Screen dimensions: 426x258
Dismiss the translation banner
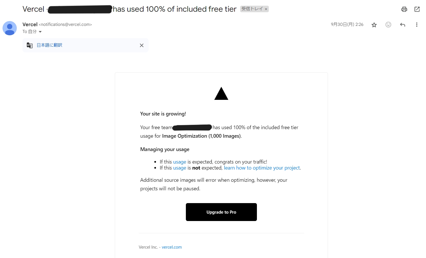142,46
